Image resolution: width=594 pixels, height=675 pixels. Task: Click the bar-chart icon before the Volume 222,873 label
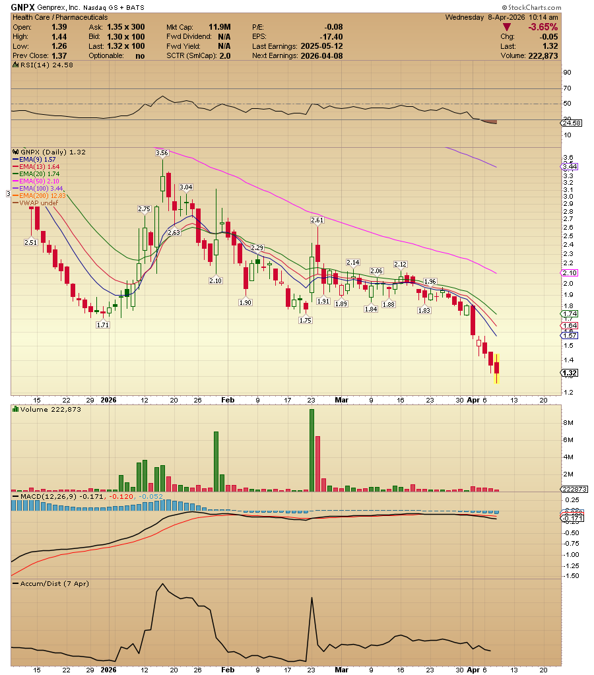coord(15,409)
